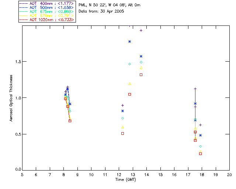Click the yellow triangle point near AOT 1.19
This screenshot has width=236, height=189.
coord(129,84)
